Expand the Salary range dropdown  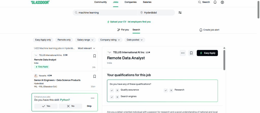click(85, 40)
